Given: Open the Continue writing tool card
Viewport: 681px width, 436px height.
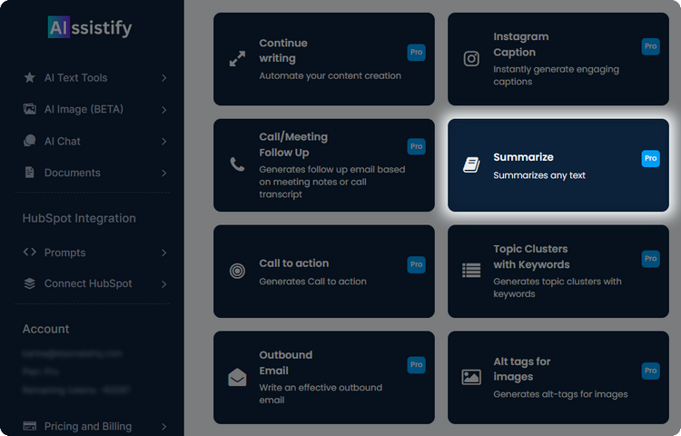Looking at the screenshot, I should (323, 59).
